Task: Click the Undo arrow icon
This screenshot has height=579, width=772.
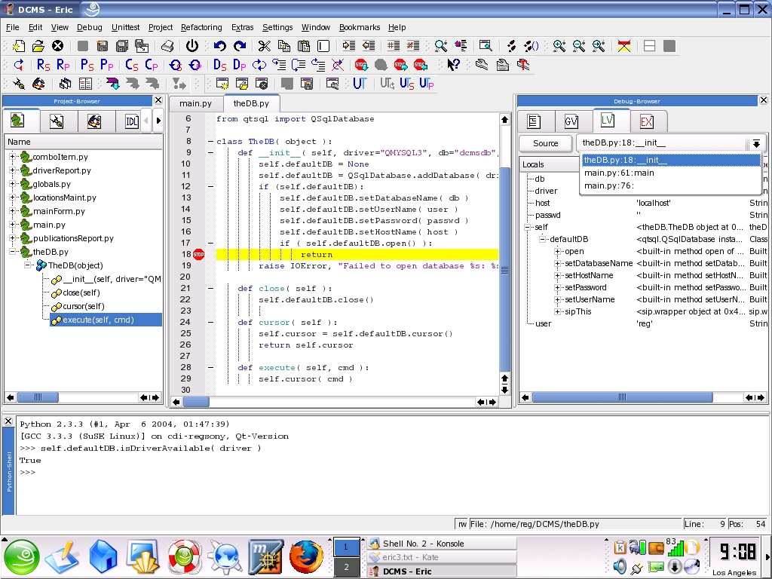Action: pos(219,46)
